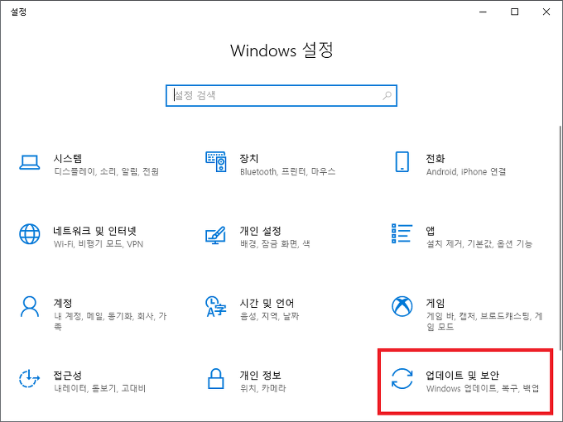Click the 개인 설정 paintbrush icon

215,235
